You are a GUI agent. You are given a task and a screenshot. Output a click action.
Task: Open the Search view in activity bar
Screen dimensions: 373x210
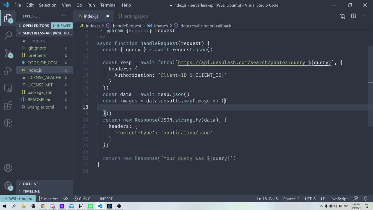[x=8, y=35]
